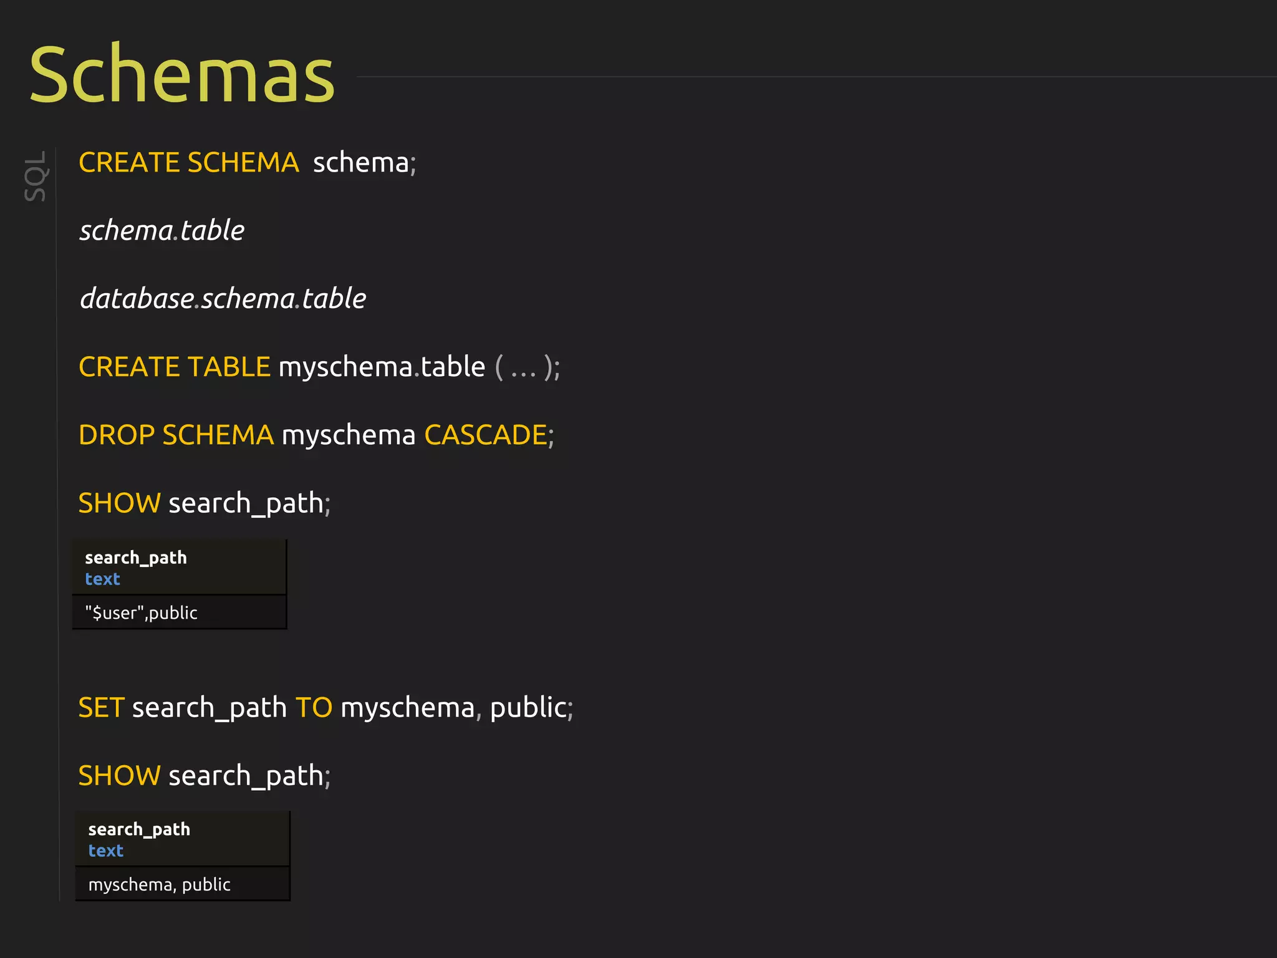Click the myschema, public result cell
Image resolution: width=1277 pixels, height=958 pixels.
(x=159, y=884)
